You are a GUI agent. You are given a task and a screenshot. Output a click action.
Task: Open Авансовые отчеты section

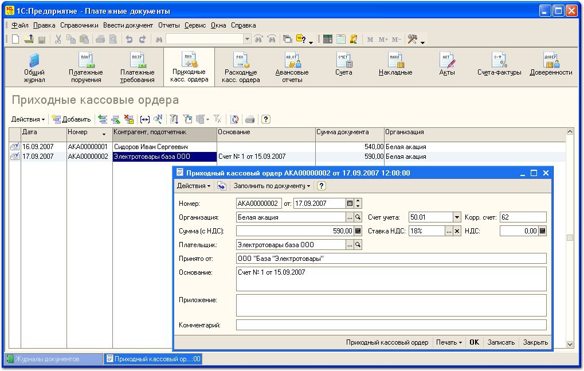292,67
